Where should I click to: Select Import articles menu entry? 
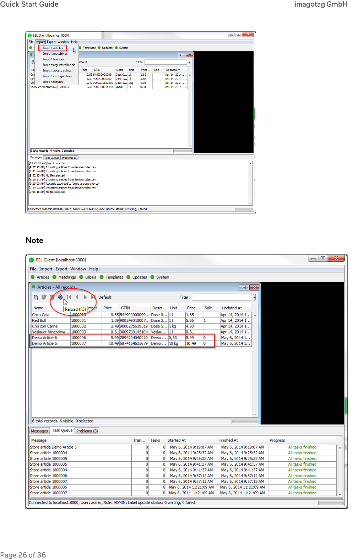[53, 48]
